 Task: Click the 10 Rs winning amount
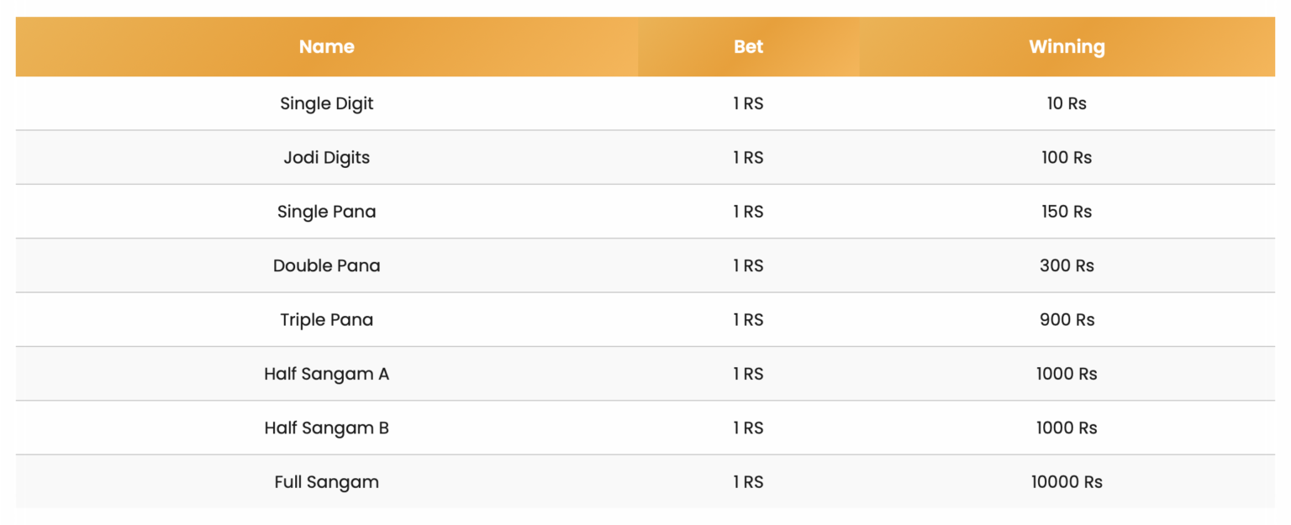(x=1067, y=103)
